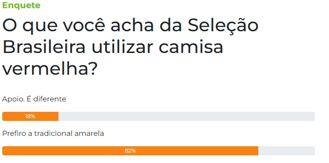This screenshot has width=329, height=163.
Task: Click the word 'Apoio.' in the first option
Action: coord(12,99)
